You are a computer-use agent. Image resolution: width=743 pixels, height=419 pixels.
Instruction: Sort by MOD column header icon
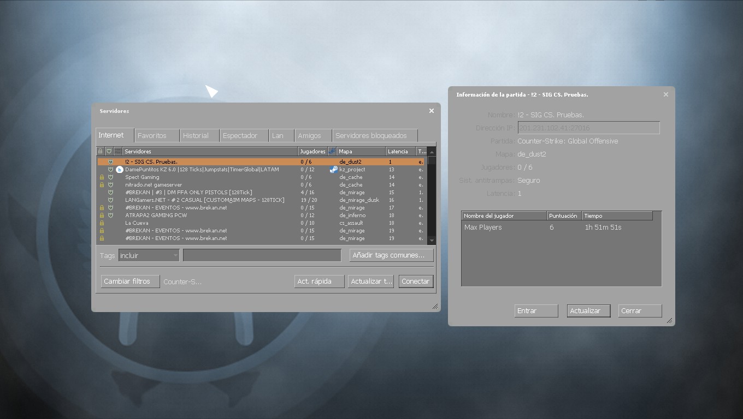[x=118, y=151]
